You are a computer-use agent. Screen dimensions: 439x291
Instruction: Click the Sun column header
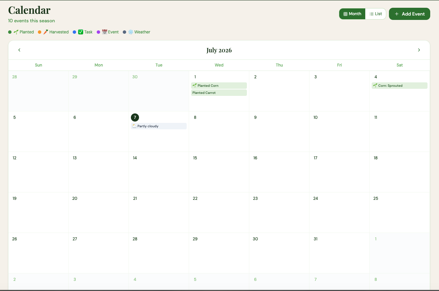39,65
